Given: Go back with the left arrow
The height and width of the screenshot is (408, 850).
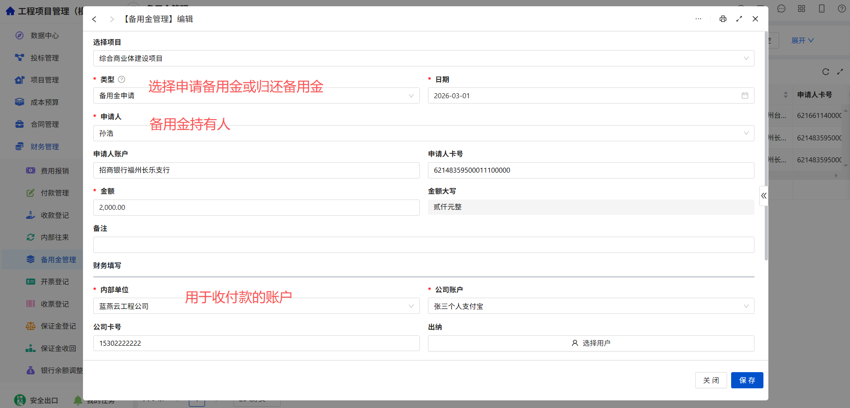Looking at the screenshot, I should tap(94, 19).
